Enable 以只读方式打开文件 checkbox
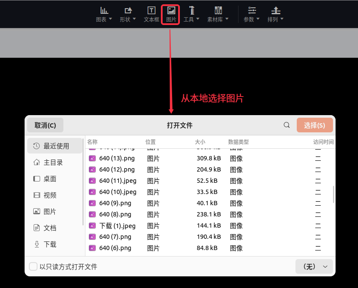Screen dimensions: 358x288 (33, 266)
